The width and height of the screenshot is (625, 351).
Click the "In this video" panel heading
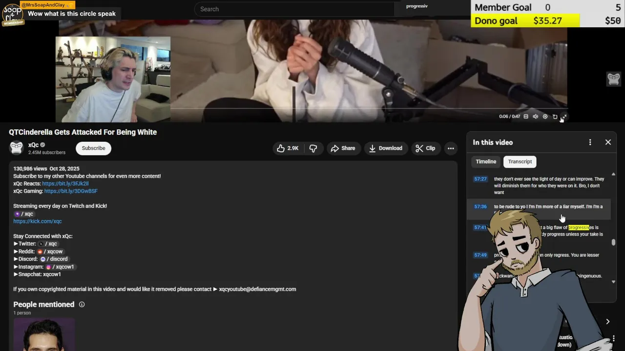coord(493,142)
